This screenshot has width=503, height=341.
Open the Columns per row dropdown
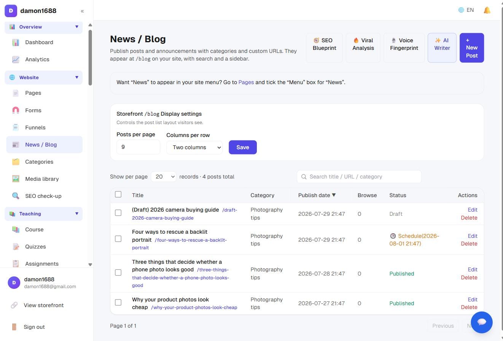pos(194,147)
